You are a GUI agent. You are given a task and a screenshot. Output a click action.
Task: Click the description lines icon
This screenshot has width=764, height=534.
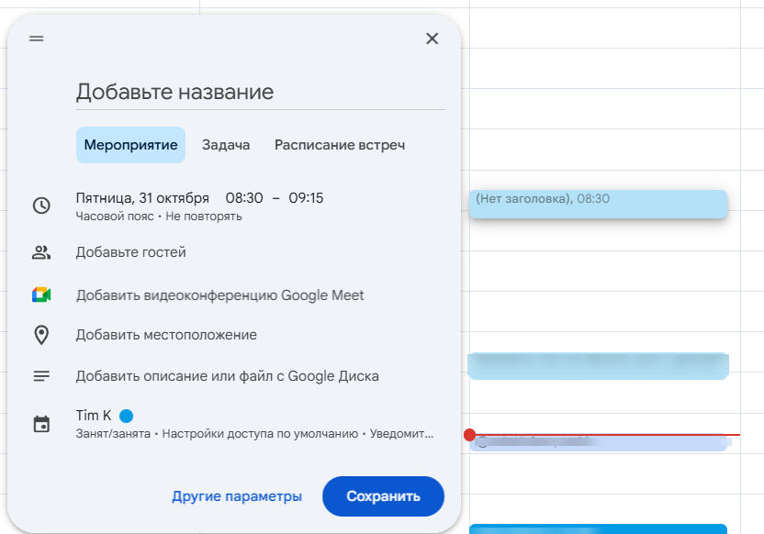pos(42,374)
